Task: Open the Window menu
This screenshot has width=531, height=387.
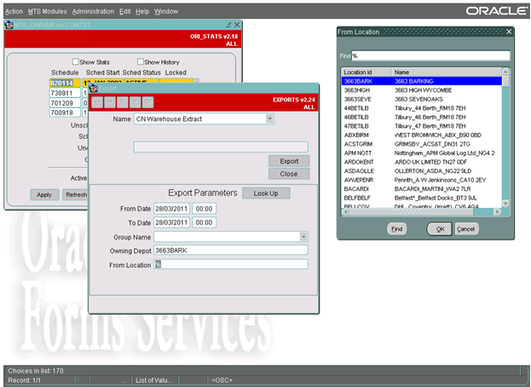Action: (166, 12)
